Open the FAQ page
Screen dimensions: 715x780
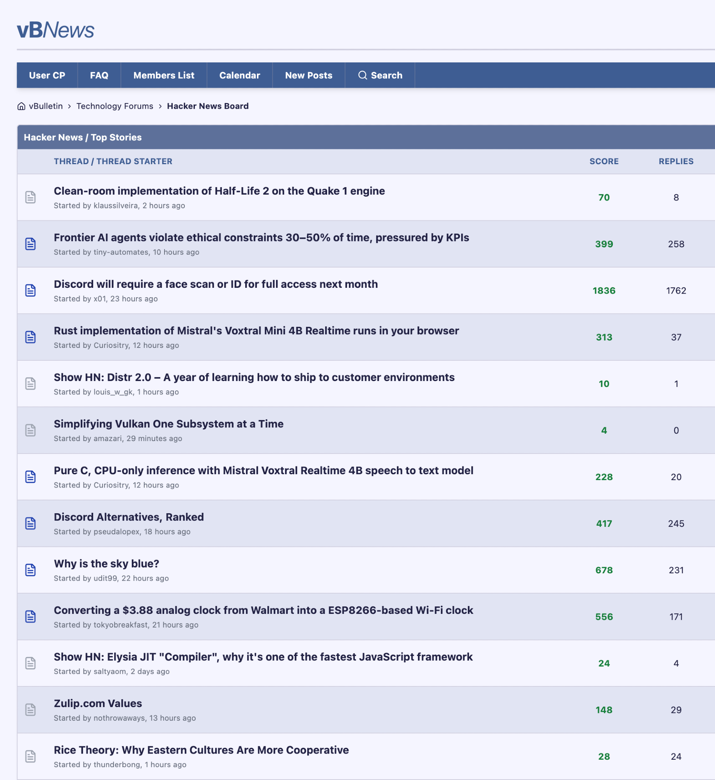click(99, 75)
